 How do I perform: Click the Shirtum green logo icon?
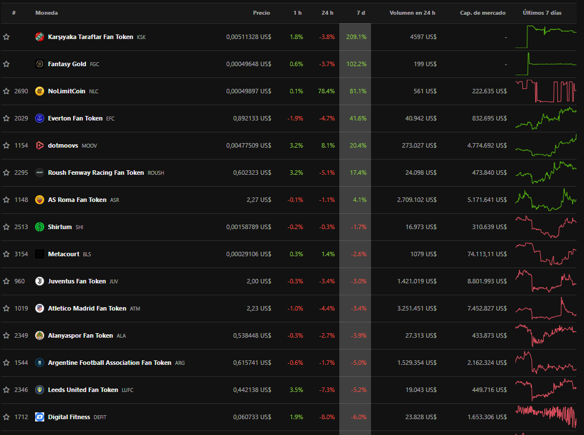[x=40, y=227]
